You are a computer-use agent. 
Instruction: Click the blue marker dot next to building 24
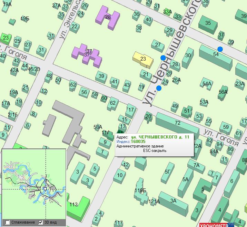[x=159, y=88]
